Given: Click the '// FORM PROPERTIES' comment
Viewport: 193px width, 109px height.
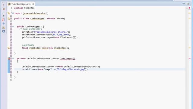Looking at the screenshot, I should (x=30, y=29).
